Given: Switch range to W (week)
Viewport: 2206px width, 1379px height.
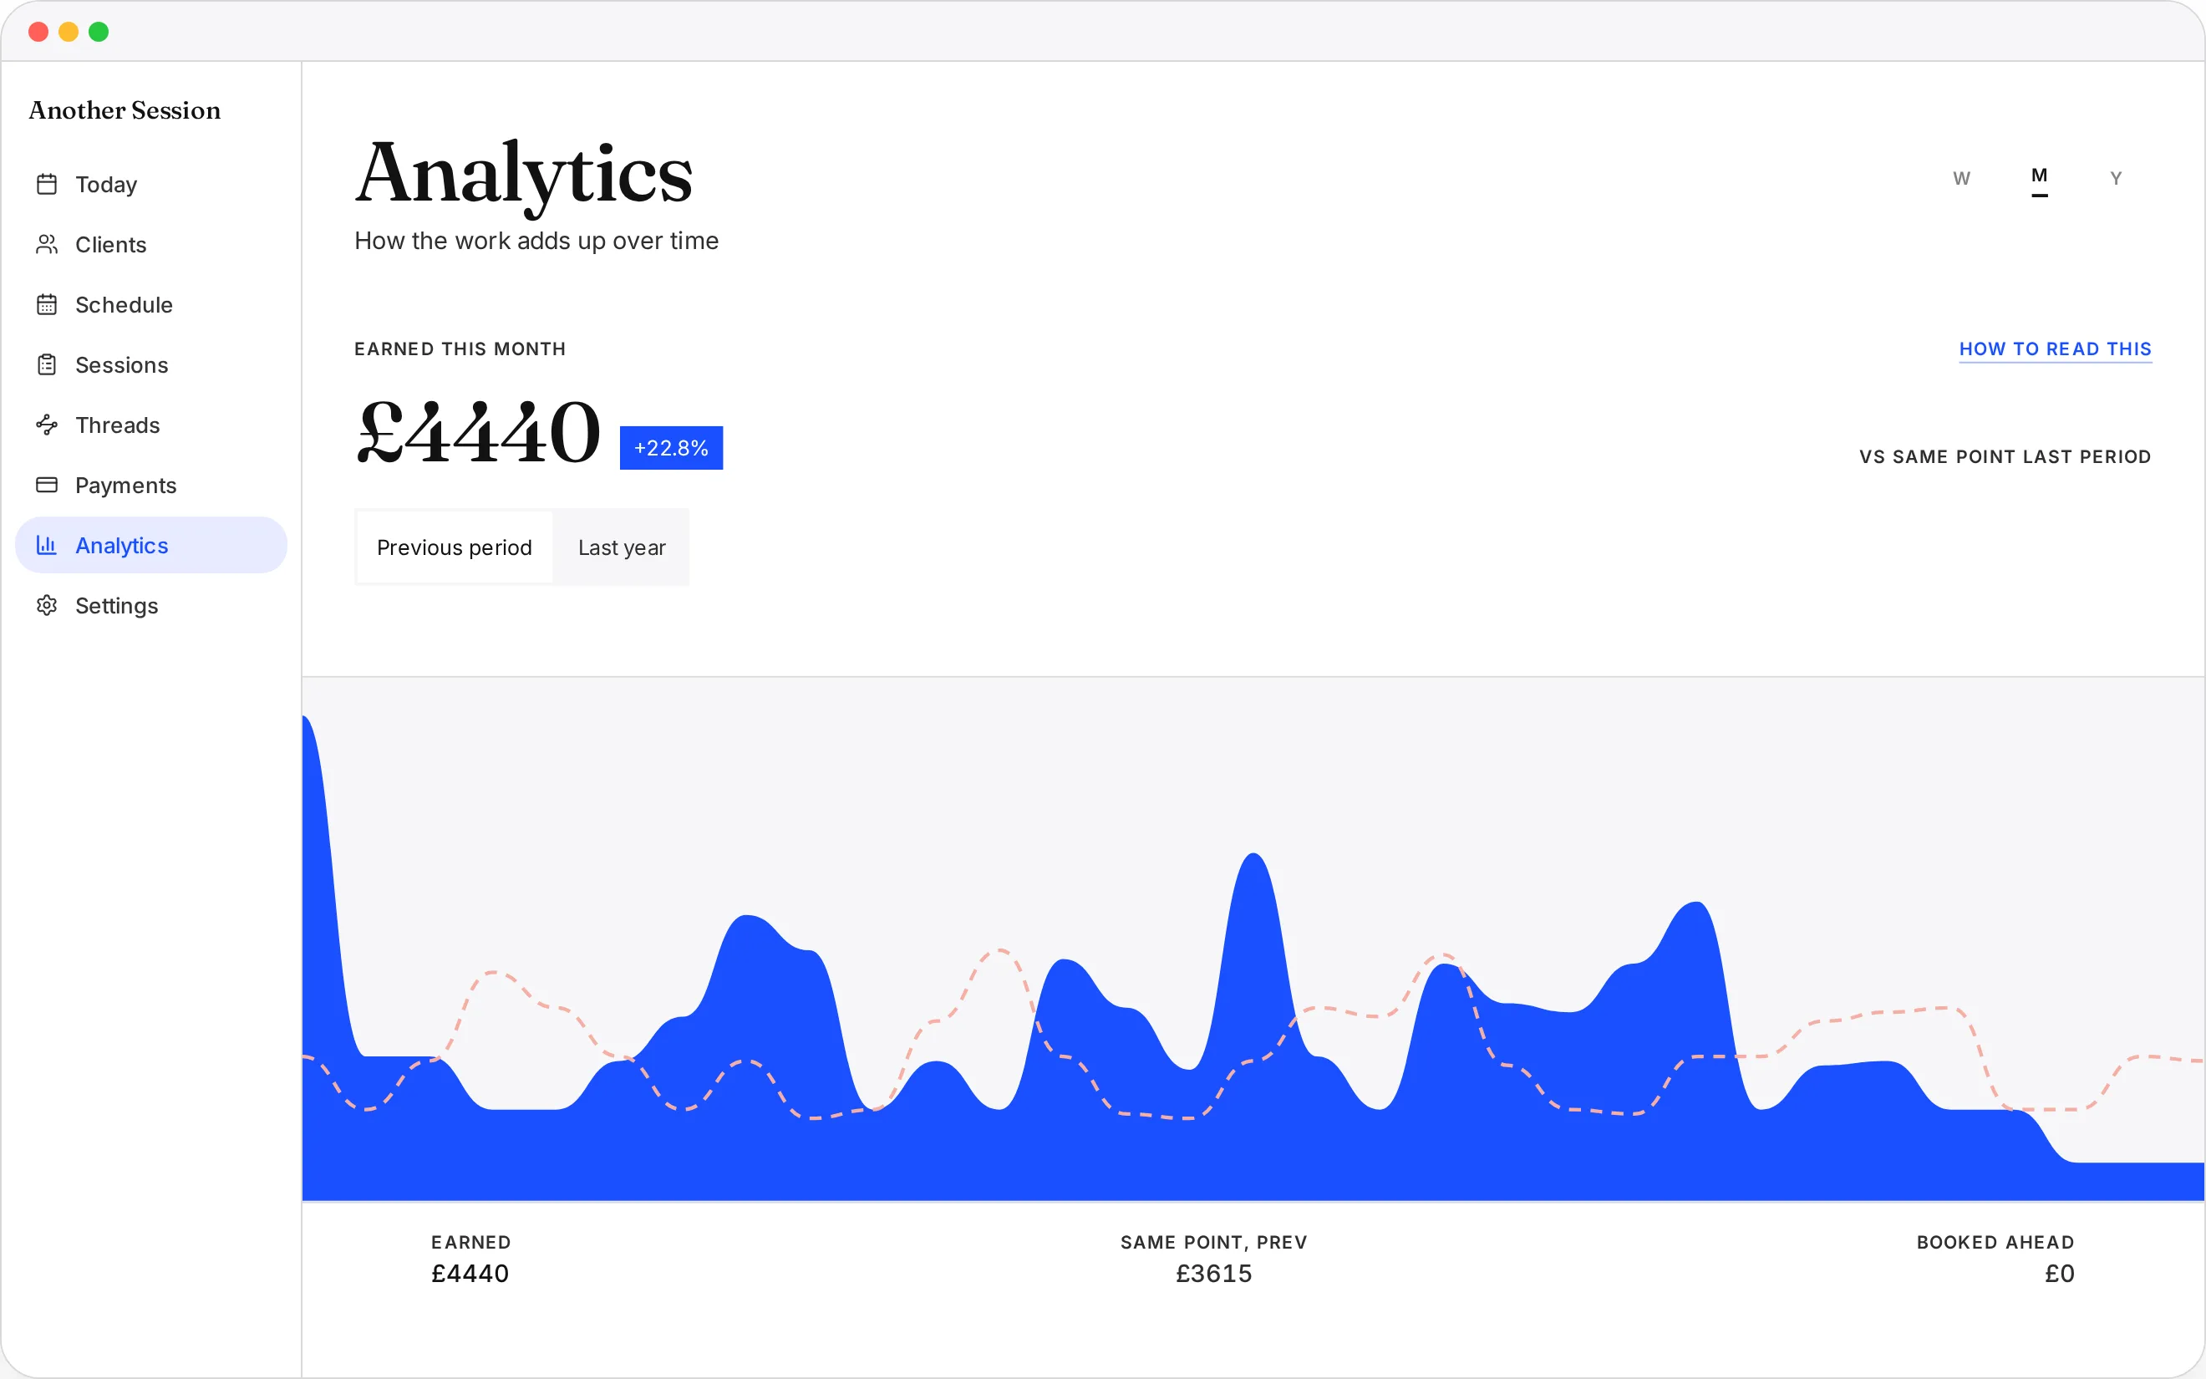Looking at the screenshot, I should [1962, 179].
